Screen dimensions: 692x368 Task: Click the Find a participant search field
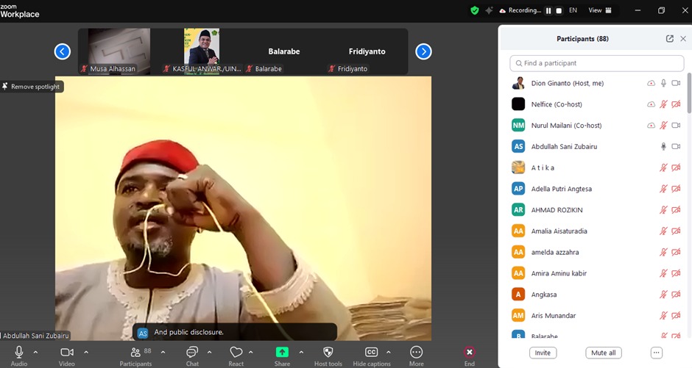tap(597, 63)
